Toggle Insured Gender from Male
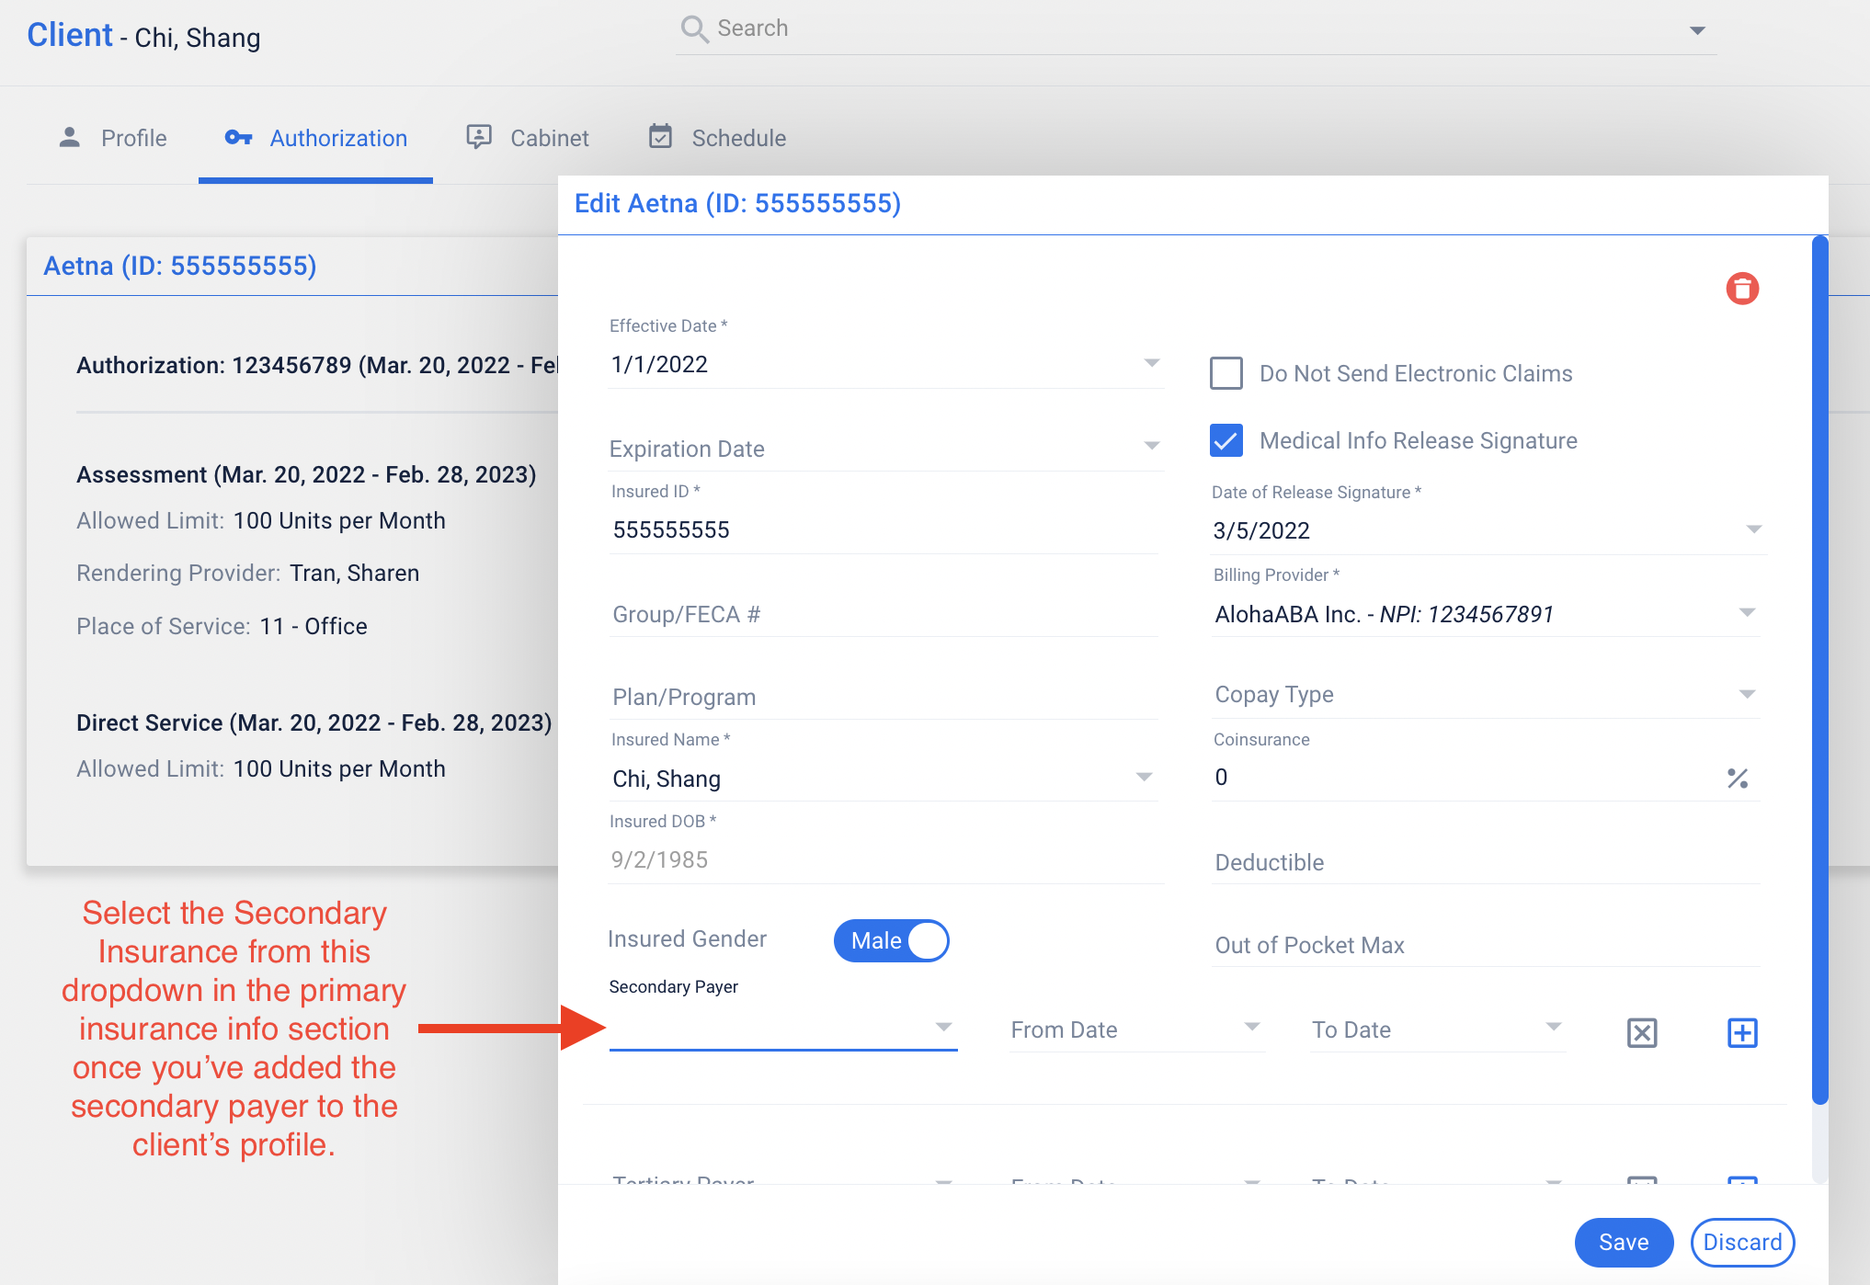Screen dimensions: 1870x1285 pos(891,940)
